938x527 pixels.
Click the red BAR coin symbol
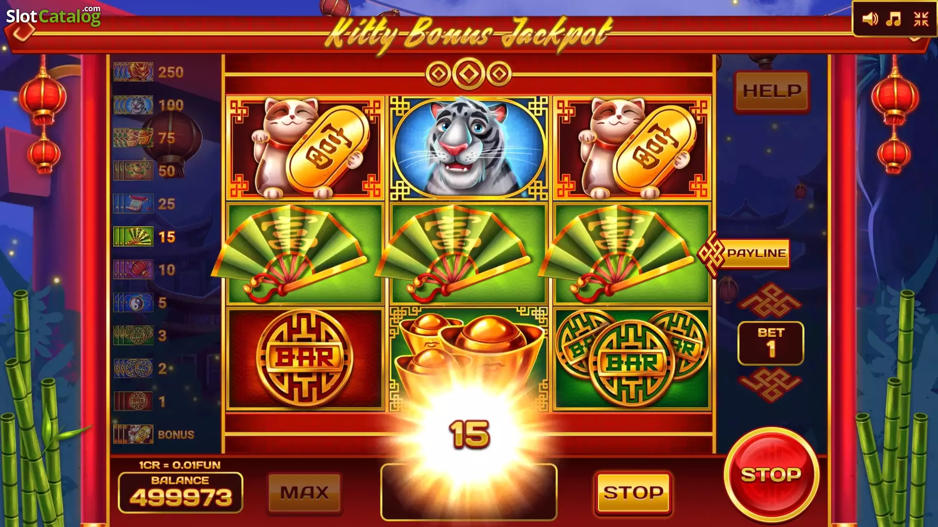pos(305,358)
